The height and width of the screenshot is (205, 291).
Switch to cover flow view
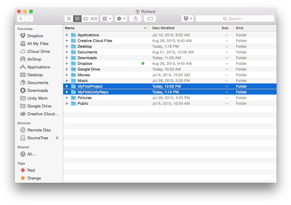coord(94,18)
